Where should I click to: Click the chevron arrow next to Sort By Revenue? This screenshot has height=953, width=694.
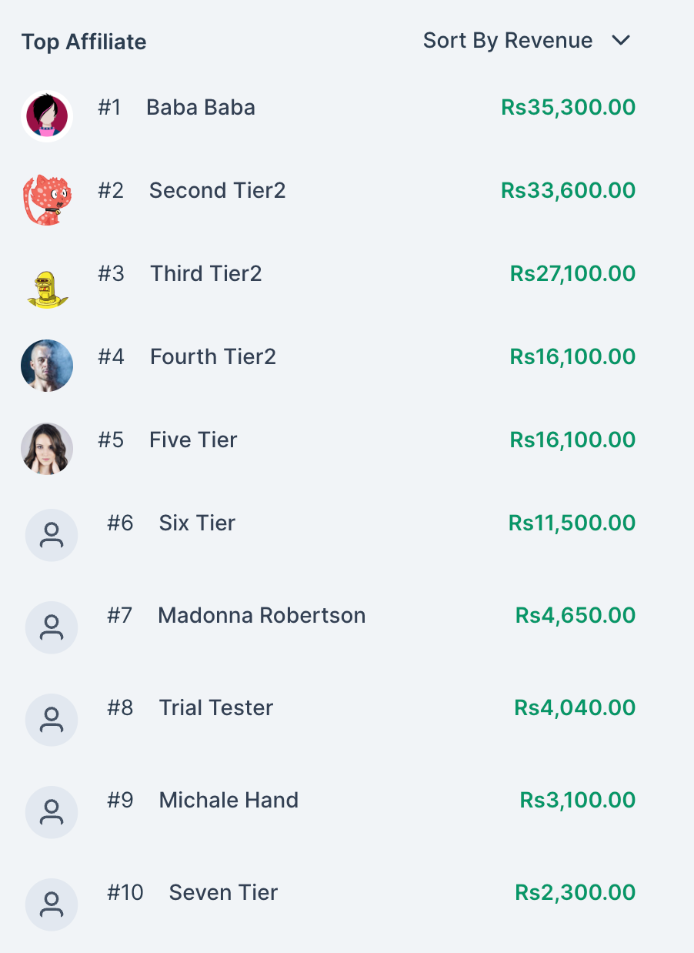tap(621, 41)
